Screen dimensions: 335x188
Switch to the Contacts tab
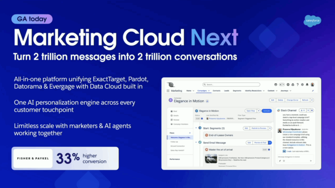coord(217,91)
